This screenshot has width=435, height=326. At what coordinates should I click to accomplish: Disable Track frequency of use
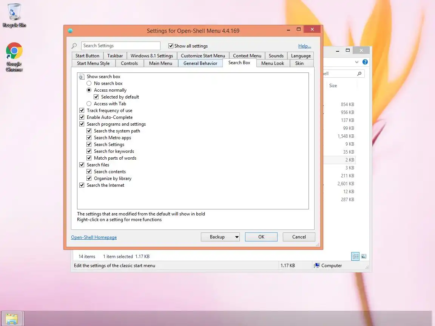tap(82, 110)
